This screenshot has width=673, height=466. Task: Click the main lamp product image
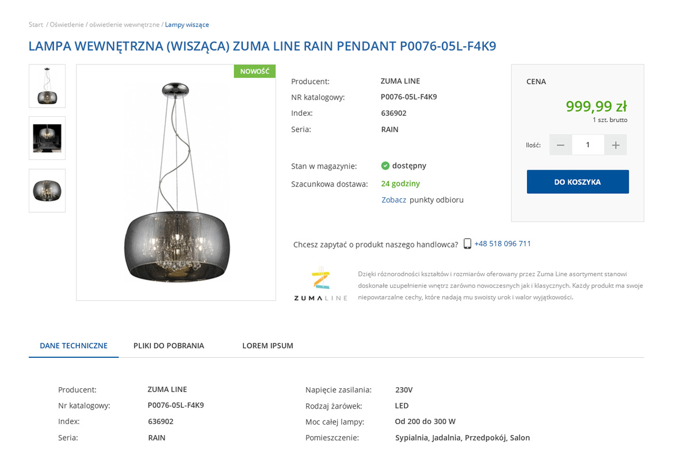pos(176,183)
